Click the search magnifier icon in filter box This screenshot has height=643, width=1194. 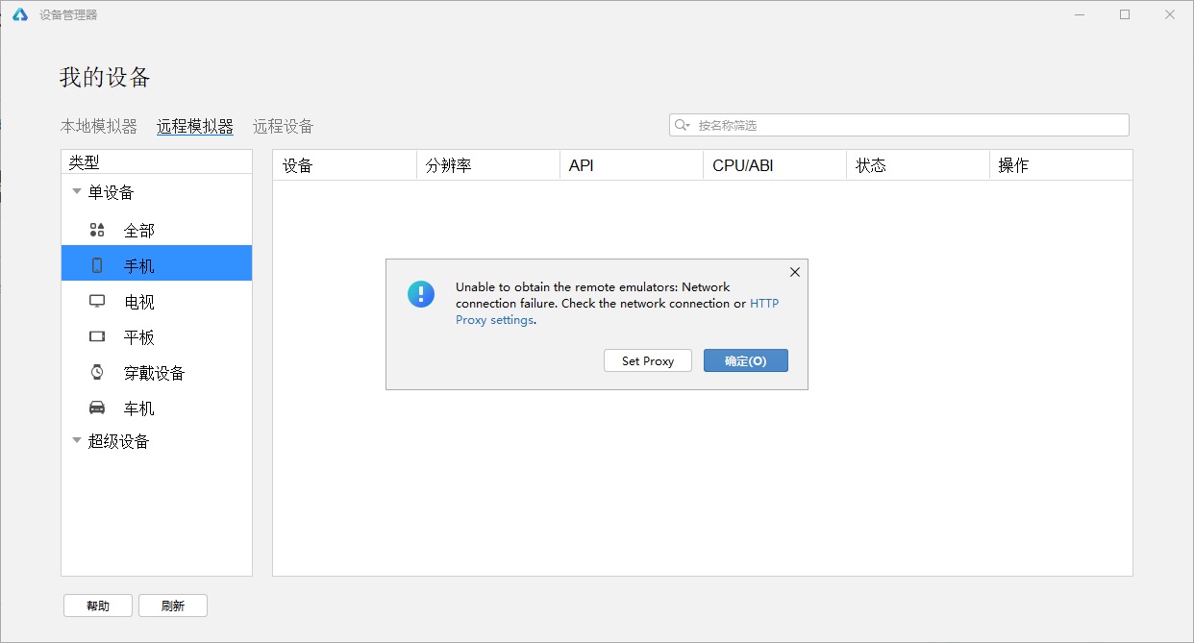(682, 125)
